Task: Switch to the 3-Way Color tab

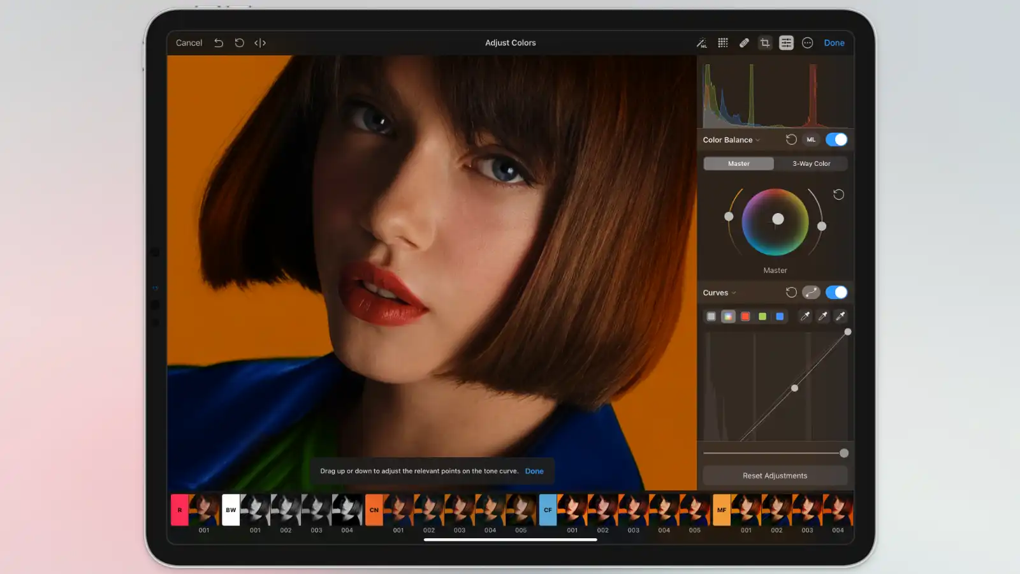Action: [812, 163]
